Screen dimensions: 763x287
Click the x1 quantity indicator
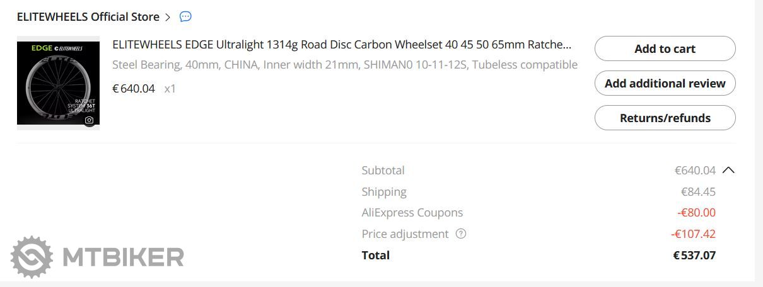coord(170,89)
